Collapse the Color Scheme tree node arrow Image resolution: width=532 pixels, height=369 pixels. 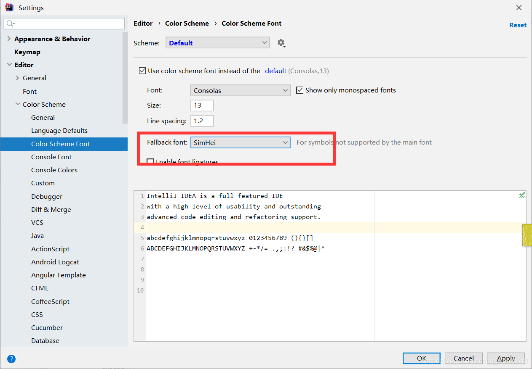[x=17, y=104]
